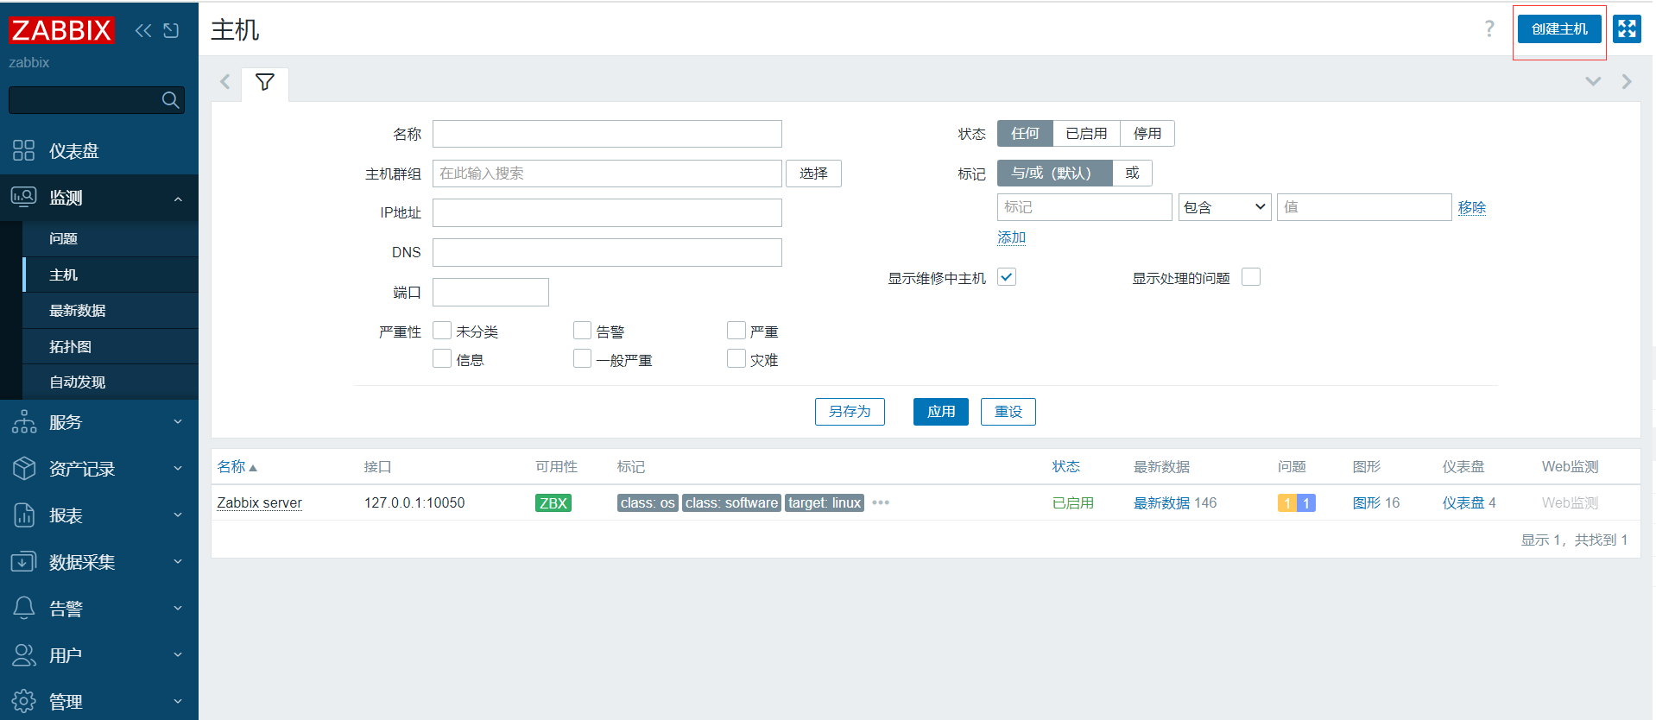Click the 移除 tag link
Screen dimensions: 1656x720
click(1472, 207)
